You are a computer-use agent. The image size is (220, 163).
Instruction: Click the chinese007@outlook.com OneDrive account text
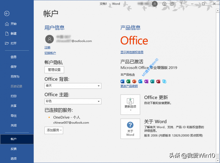71,123
